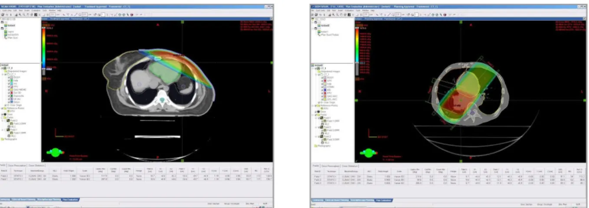
Task: Select Field 1 row in left fields table
Action: [136, 179]
